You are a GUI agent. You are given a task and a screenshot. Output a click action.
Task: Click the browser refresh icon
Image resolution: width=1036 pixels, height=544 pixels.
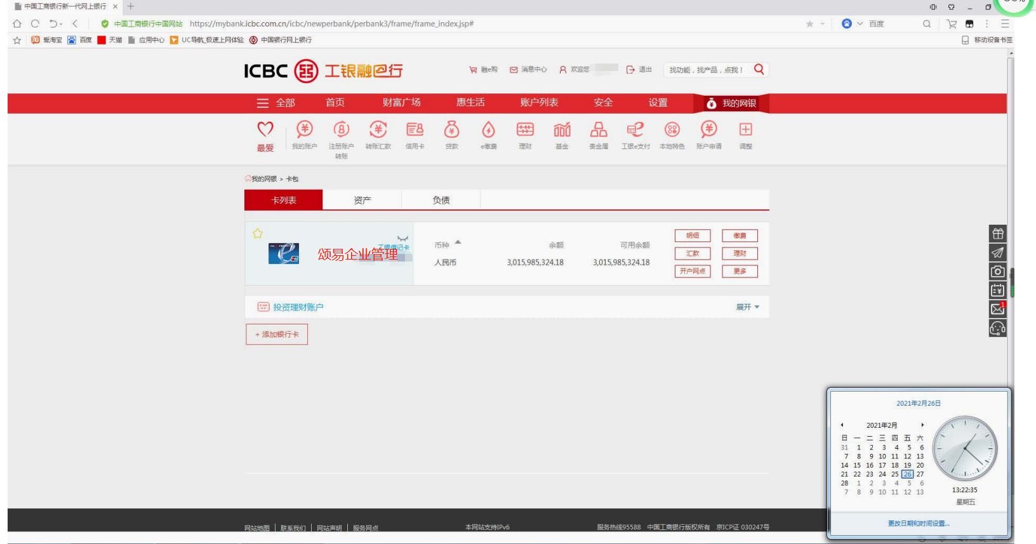[35, 23]
